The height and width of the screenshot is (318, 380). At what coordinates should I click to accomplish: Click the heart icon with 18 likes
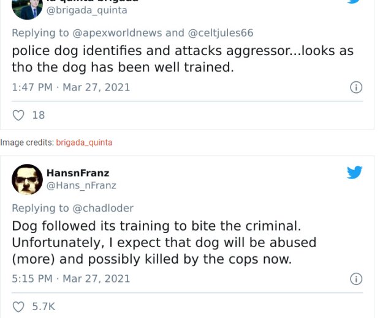(x=18, y=115)
